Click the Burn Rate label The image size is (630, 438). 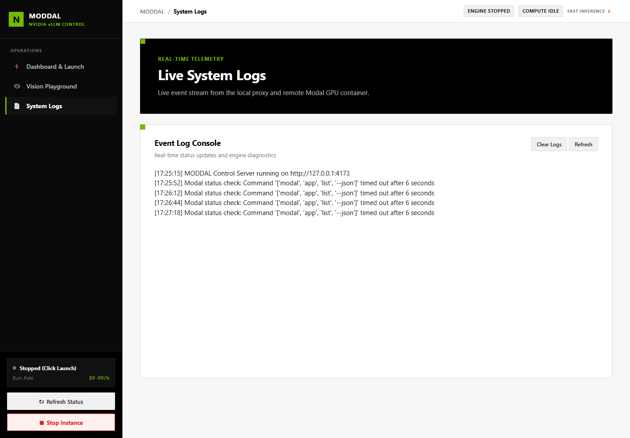(x=23, y=378)
